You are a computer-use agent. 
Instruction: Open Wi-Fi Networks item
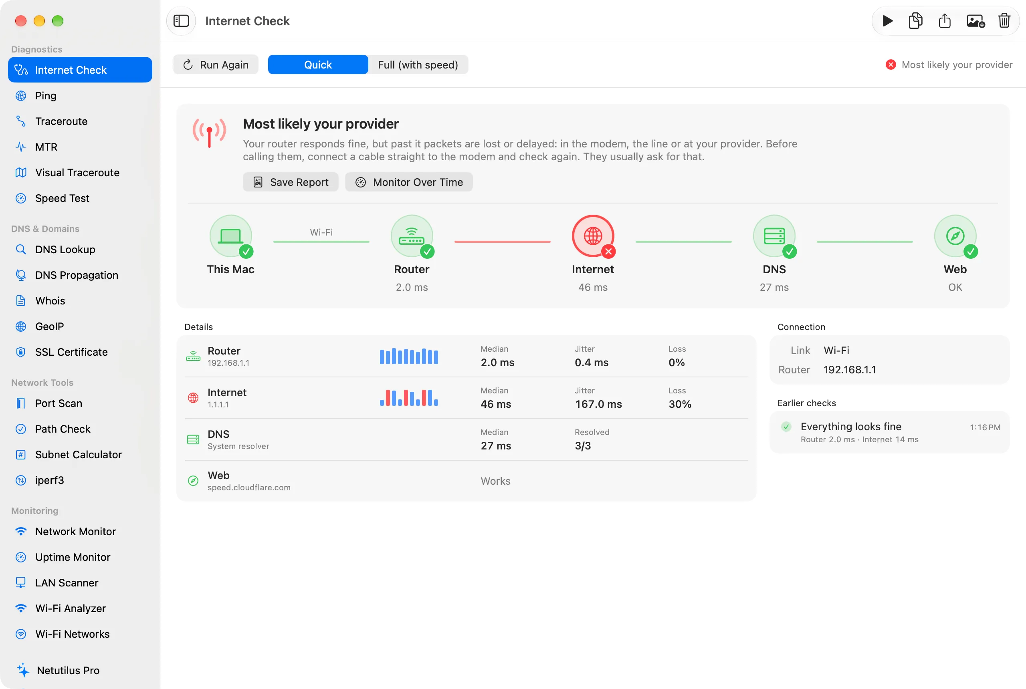click(80, 634)
